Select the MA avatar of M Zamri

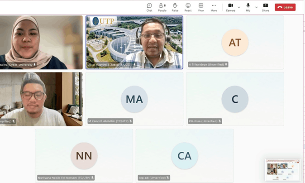[134, 99]
